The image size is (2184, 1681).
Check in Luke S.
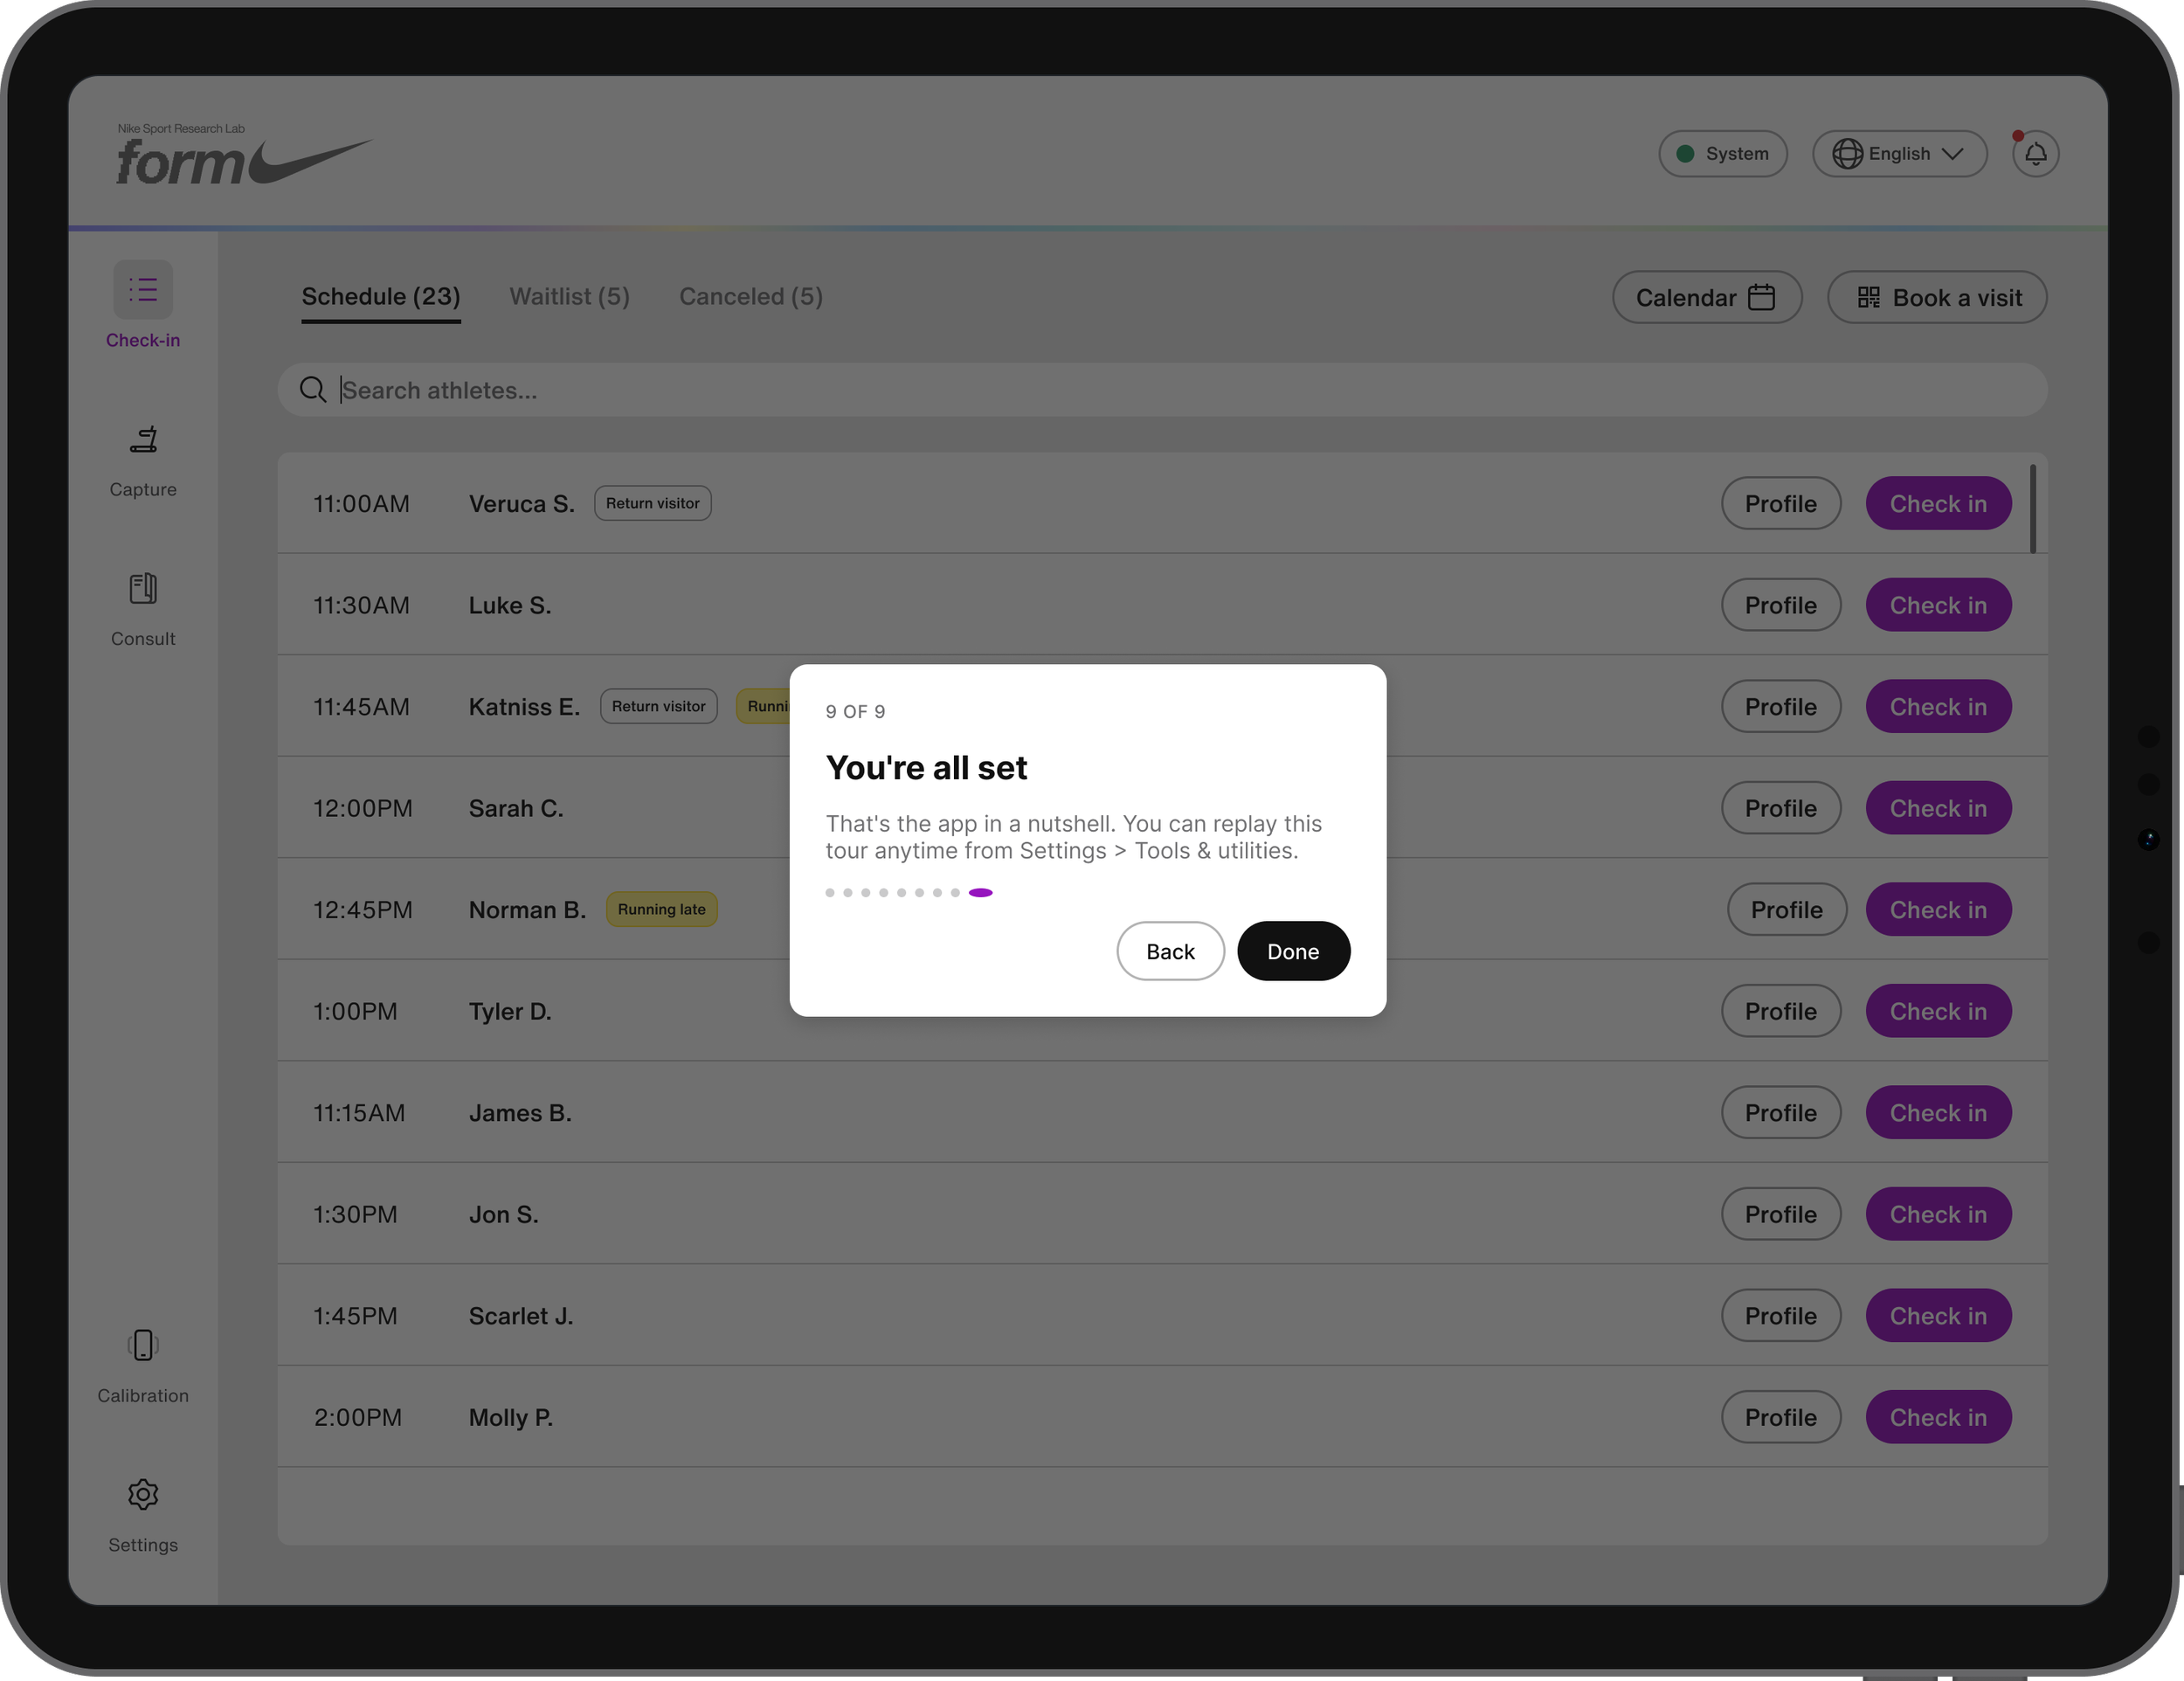1938,605
